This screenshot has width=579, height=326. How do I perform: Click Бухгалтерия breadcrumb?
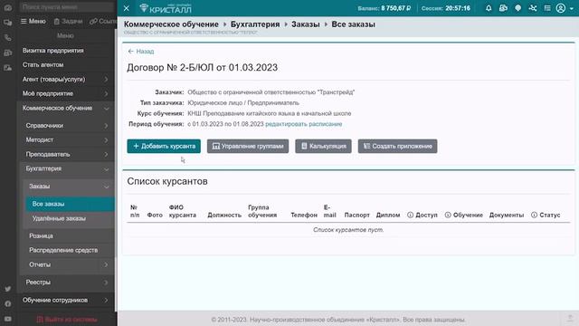[255, 24]
